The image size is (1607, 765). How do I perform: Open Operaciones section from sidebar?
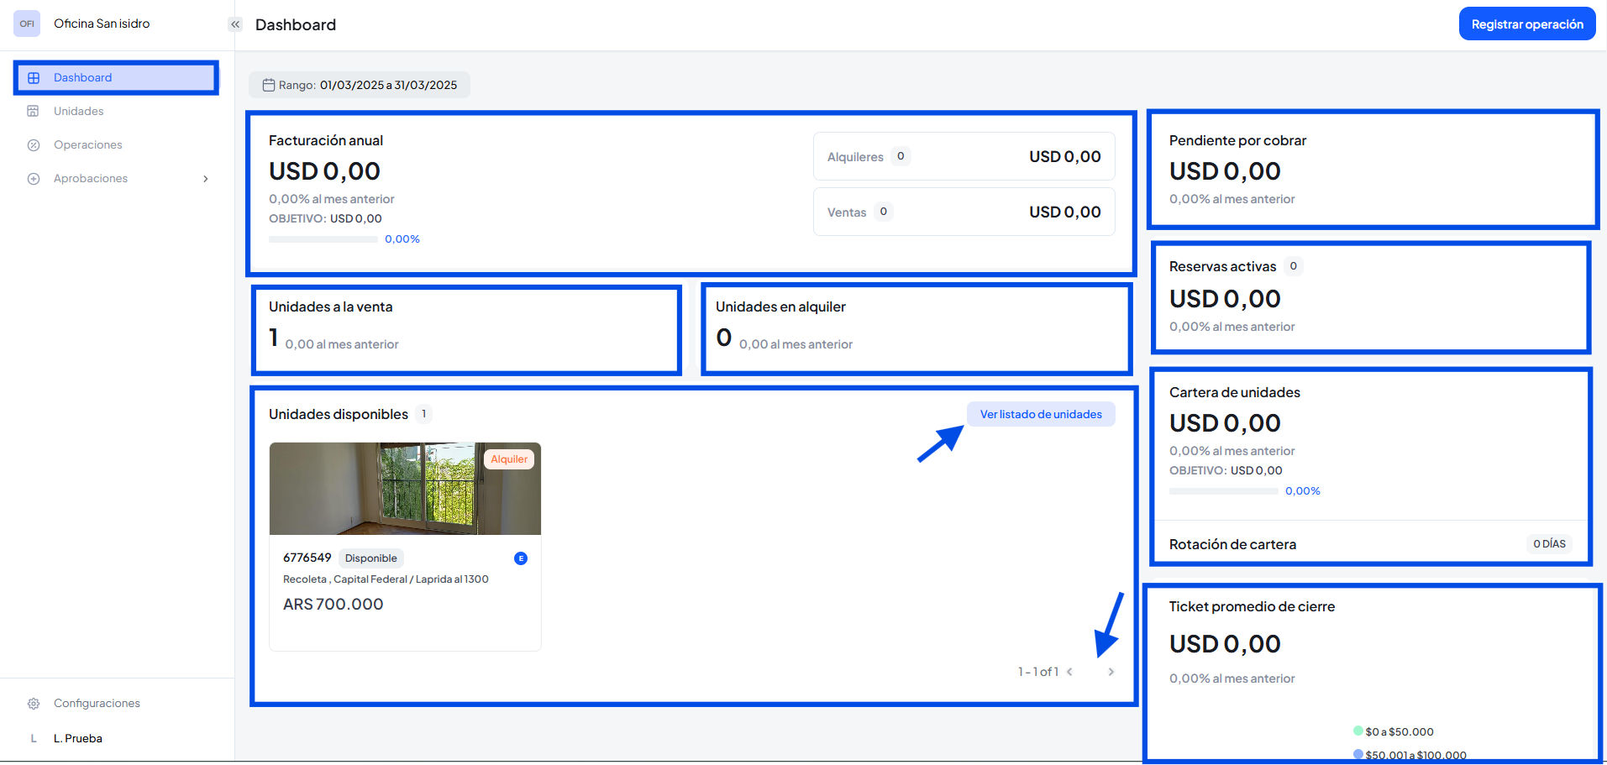[88, 145]
